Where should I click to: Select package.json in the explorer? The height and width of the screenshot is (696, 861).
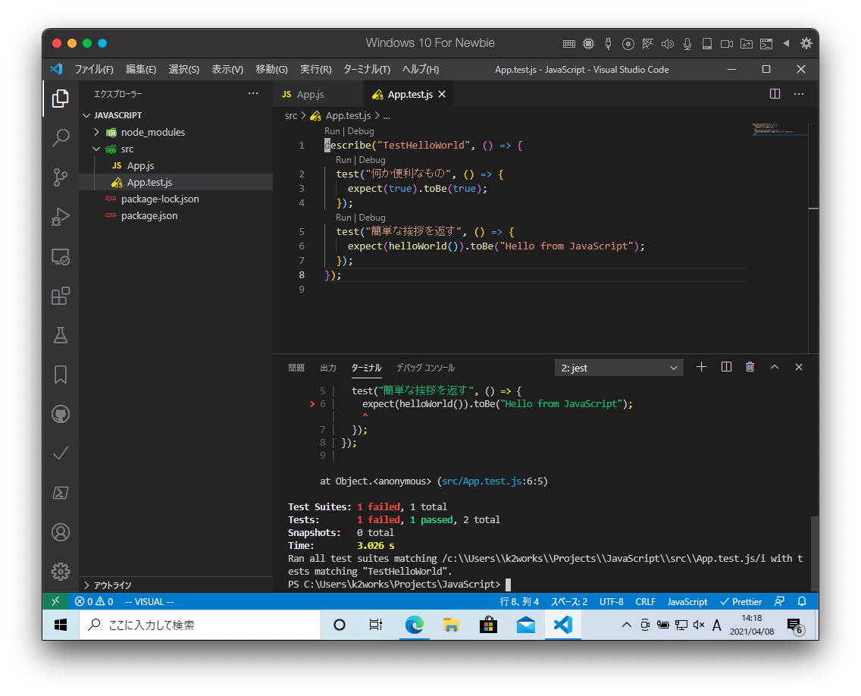click(x=149, y=215)
